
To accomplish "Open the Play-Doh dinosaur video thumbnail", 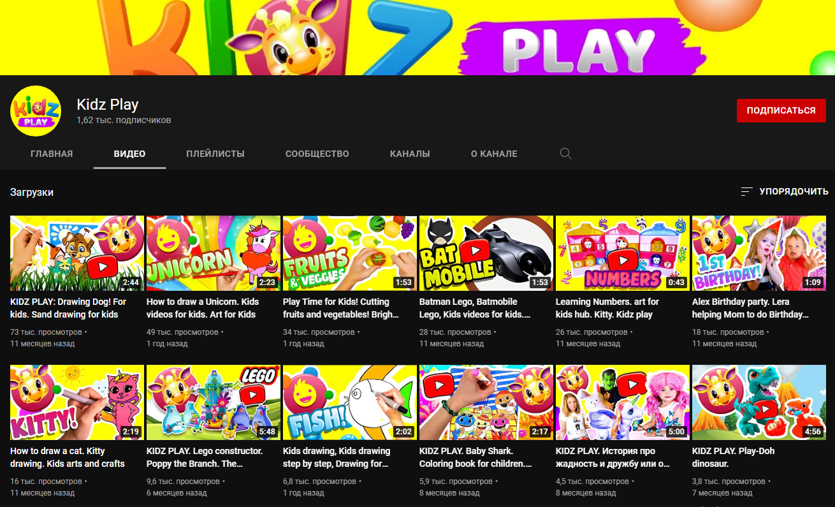I will [759, 402].
